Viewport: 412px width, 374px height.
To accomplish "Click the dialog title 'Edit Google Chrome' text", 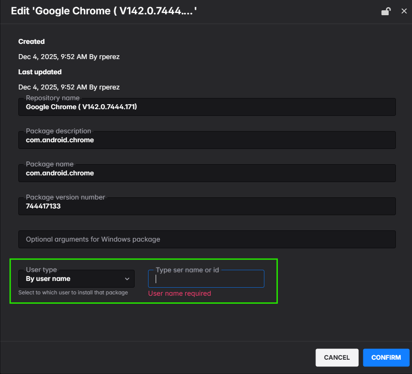I will (104, 11).
